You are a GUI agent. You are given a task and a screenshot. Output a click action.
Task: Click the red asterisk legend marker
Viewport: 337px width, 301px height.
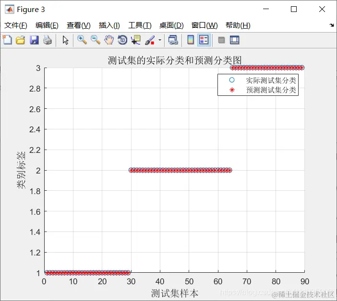232,90
